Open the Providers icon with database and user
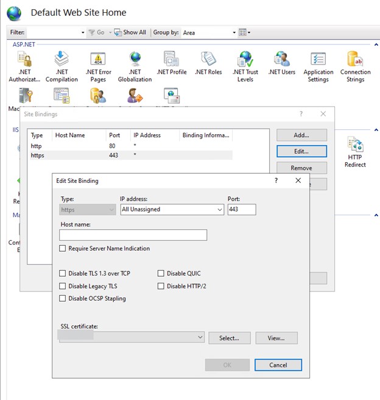This screenshot has height=400, width=380. click(x=98, y=96)
